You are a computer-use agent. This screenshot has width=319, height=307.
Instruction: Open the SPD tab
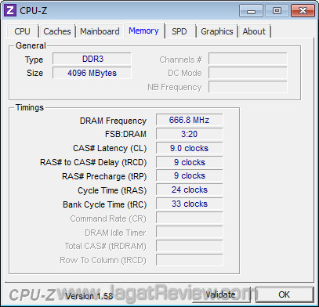pos(179,31)
